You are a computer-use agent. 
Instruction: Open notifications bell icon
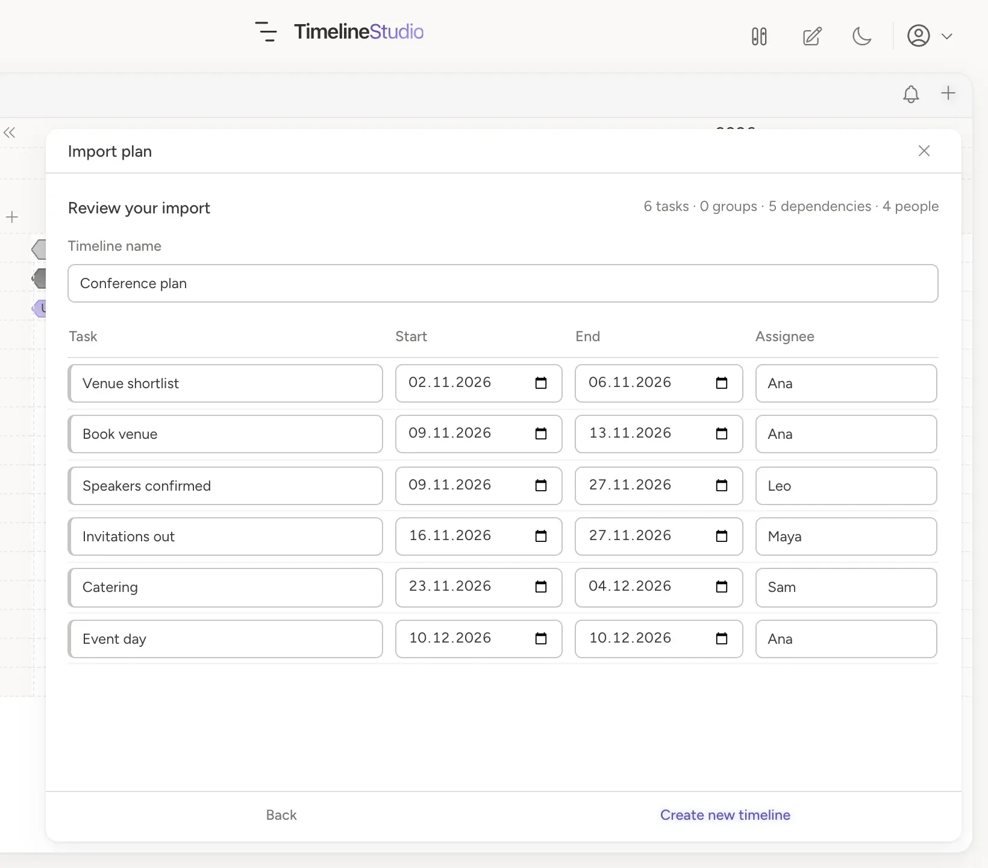(x=911, y=94)
